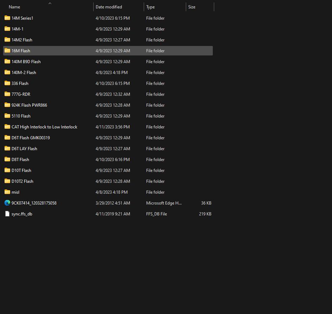
Task: Select the 140M B9D Flash folder
Action: tap(26, 61)
